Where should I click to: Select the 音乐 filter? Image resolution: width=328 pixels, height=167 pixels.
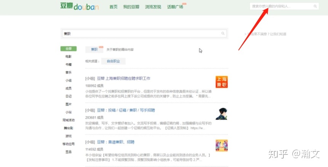[x=69, y=72]
